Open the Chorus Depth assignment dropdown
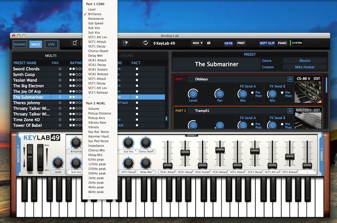Image resolution: width=337 pixels, height=223 pixels. coord(146,151)
